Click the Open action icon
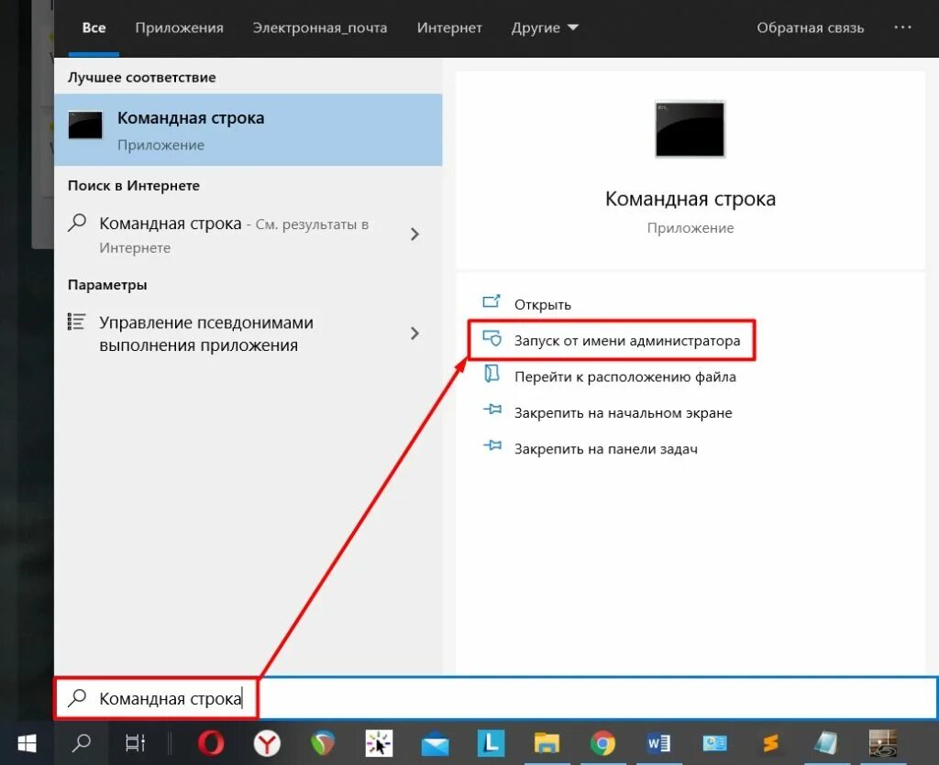This screenshot has width=939, height=765. (x=492, y=301)
